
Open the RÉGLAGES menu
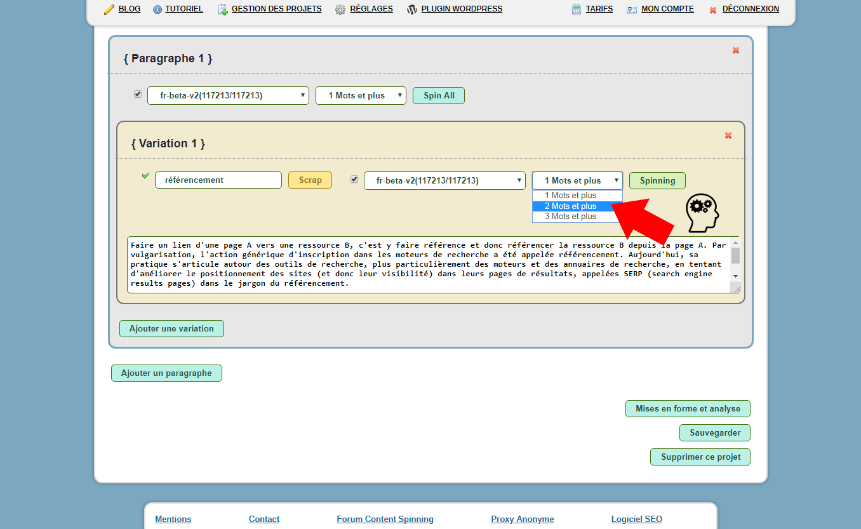[371, 9]
